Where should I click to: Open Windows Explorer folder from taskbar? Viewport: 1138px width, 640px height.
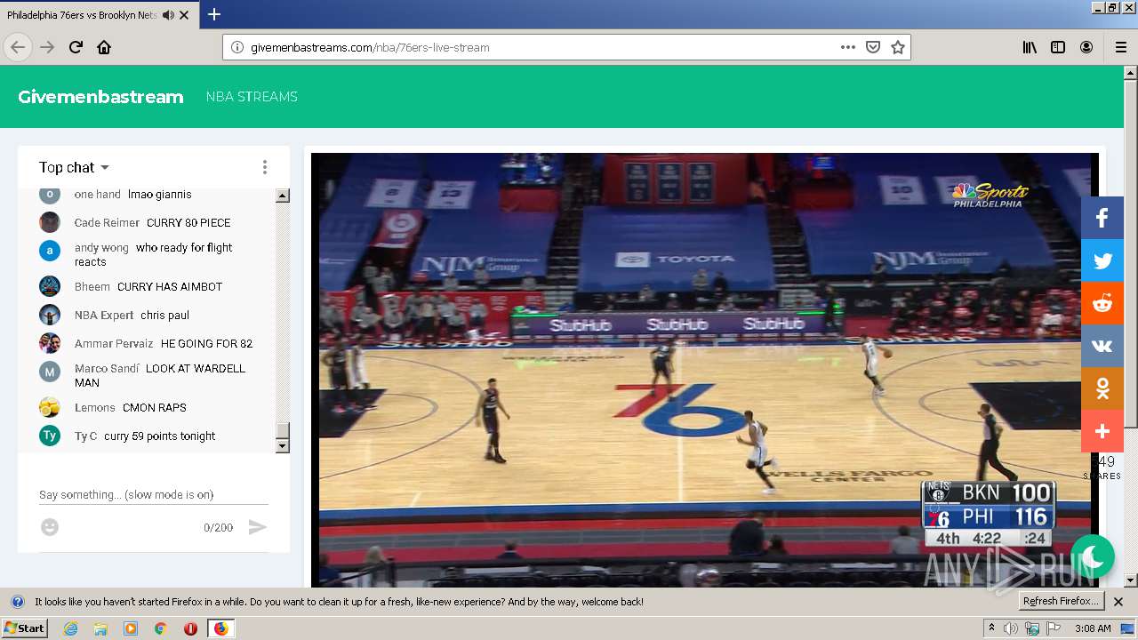(x=100, y=628)
